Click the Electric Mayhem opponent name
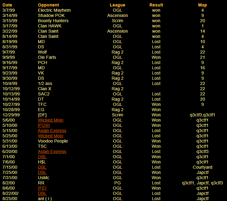This screenshot has height=201, width=227. (x=54, y=10)
